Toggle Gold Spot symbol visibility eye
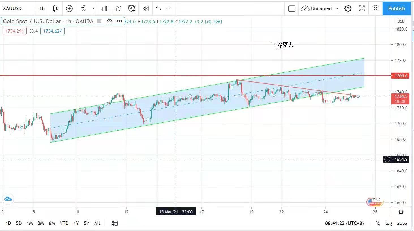The width and height of the screenshot is (414, 231). point(110,21)
